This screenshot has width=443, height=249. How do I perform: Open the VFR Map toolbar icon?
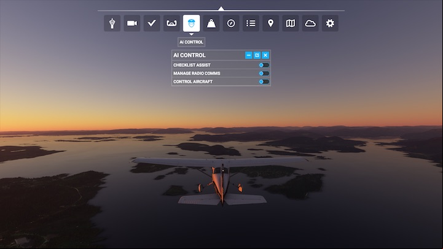291,23
